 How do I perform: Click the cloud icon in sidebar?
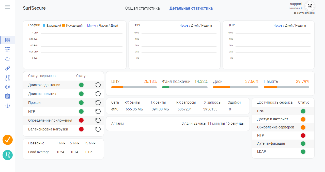pyautogui.click(x=8, y=59)
